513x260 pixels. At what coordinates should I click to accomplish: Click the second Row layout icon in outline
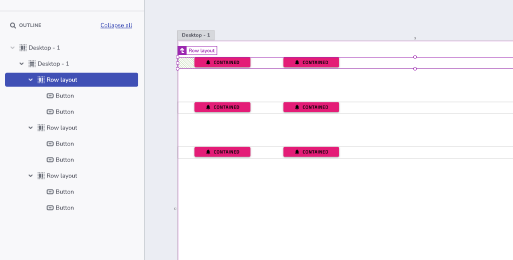coord(41,127)
